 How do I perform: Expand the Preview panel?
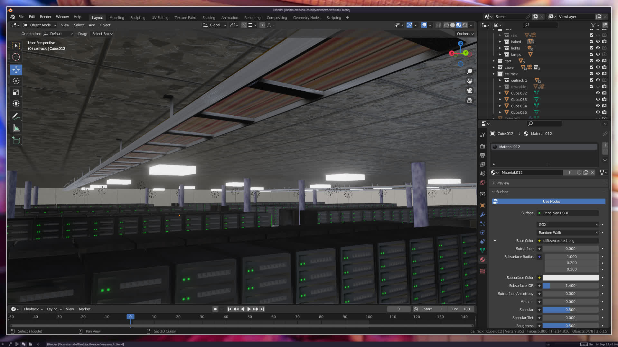coord(502,183)
